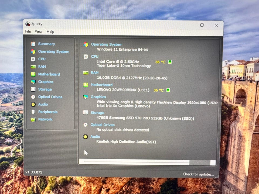Viewport: 259px width, 194px height.
Task: Click the green motherboard temperature indicator icon
Action: pos(168,90)
